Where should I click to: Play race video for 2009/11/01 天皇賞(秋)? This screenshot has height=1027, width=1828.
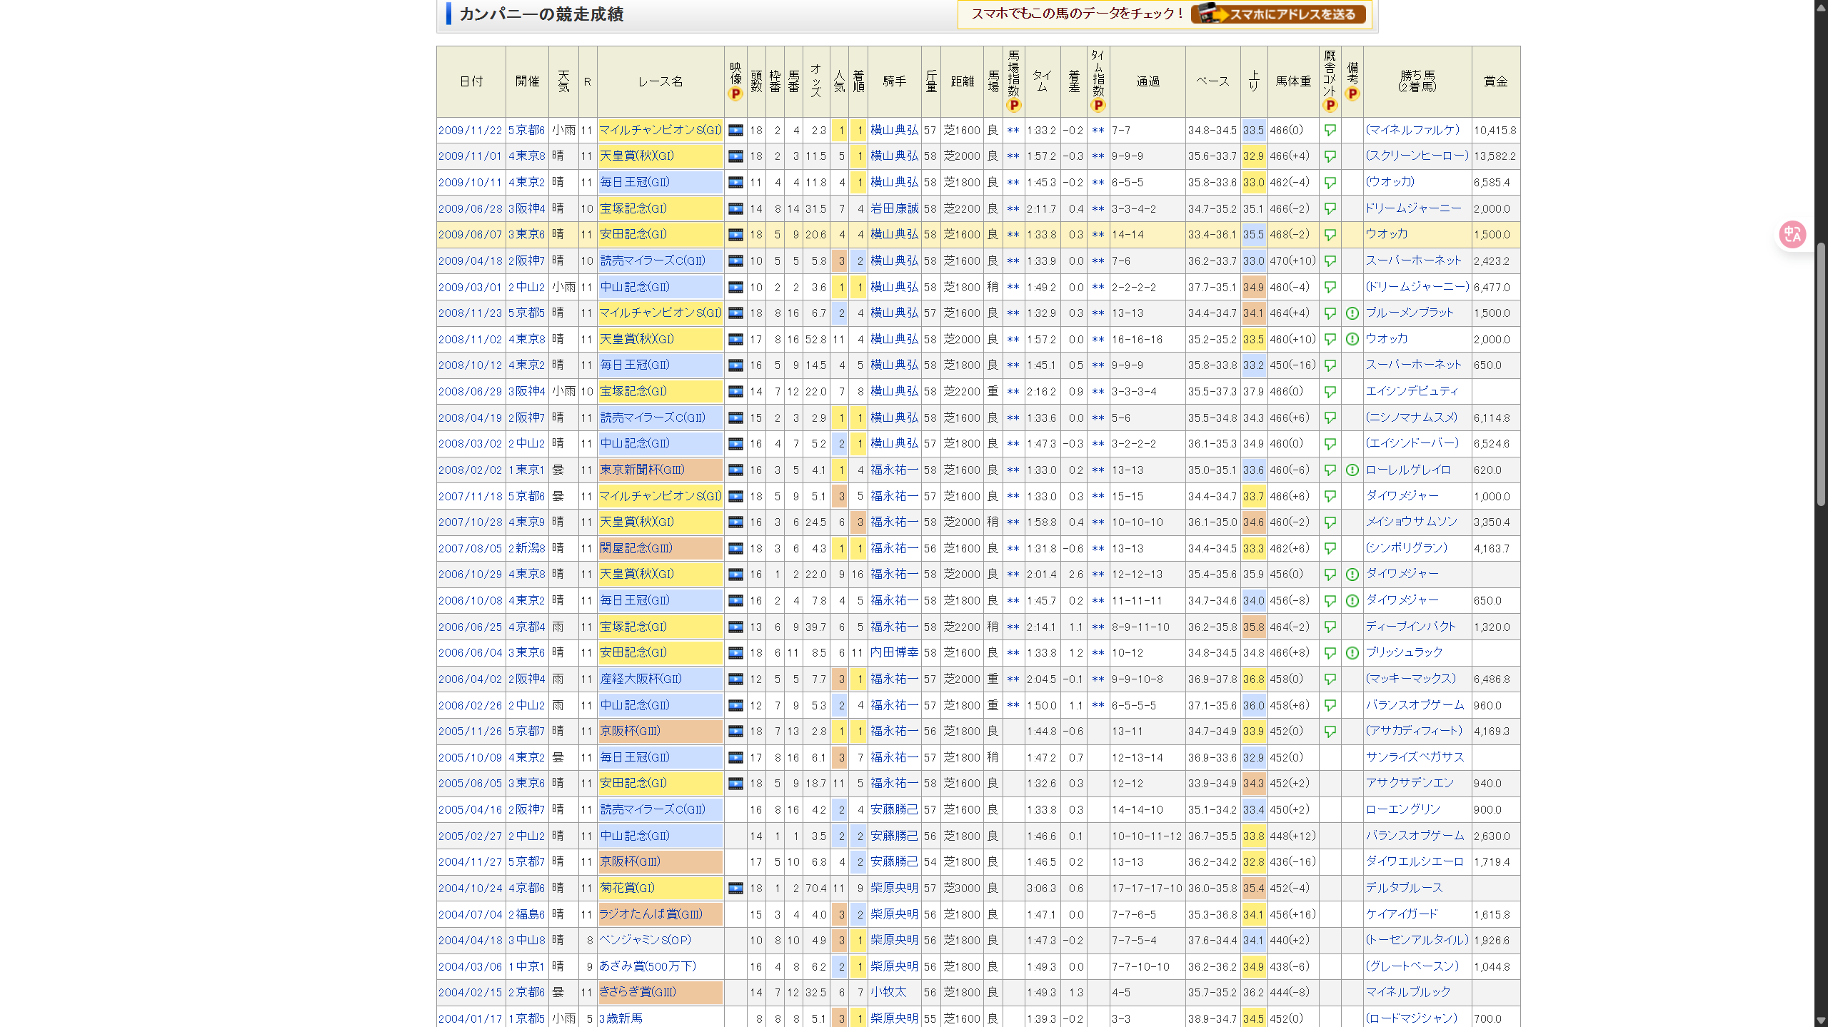[735, 156]
